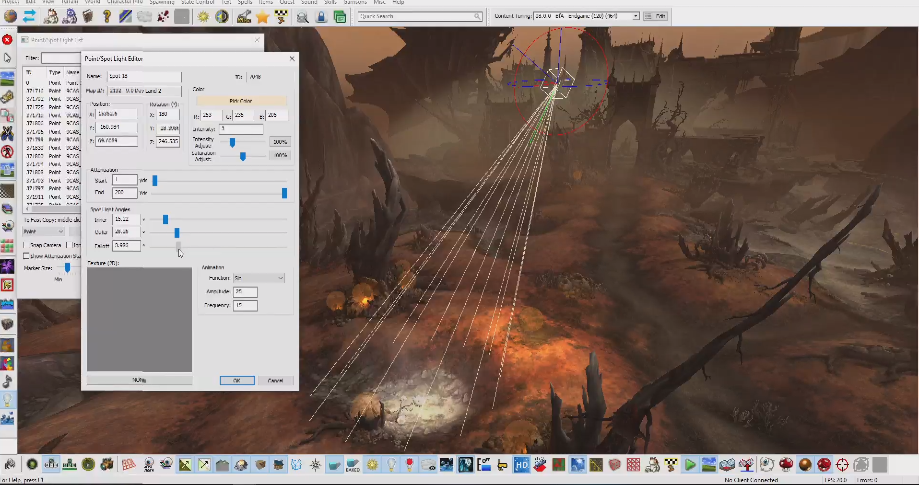Click the Intensity value field

coord(241,129)
